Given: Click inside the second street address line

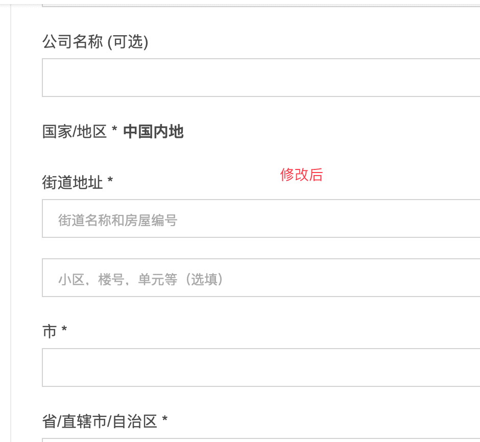Looking at the screenshot, I should (255, 278).
